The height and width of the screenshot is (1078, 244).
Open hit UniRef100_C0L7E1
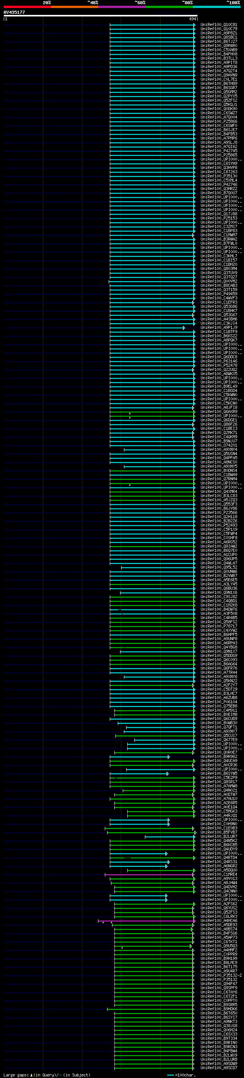click(218, 79)
